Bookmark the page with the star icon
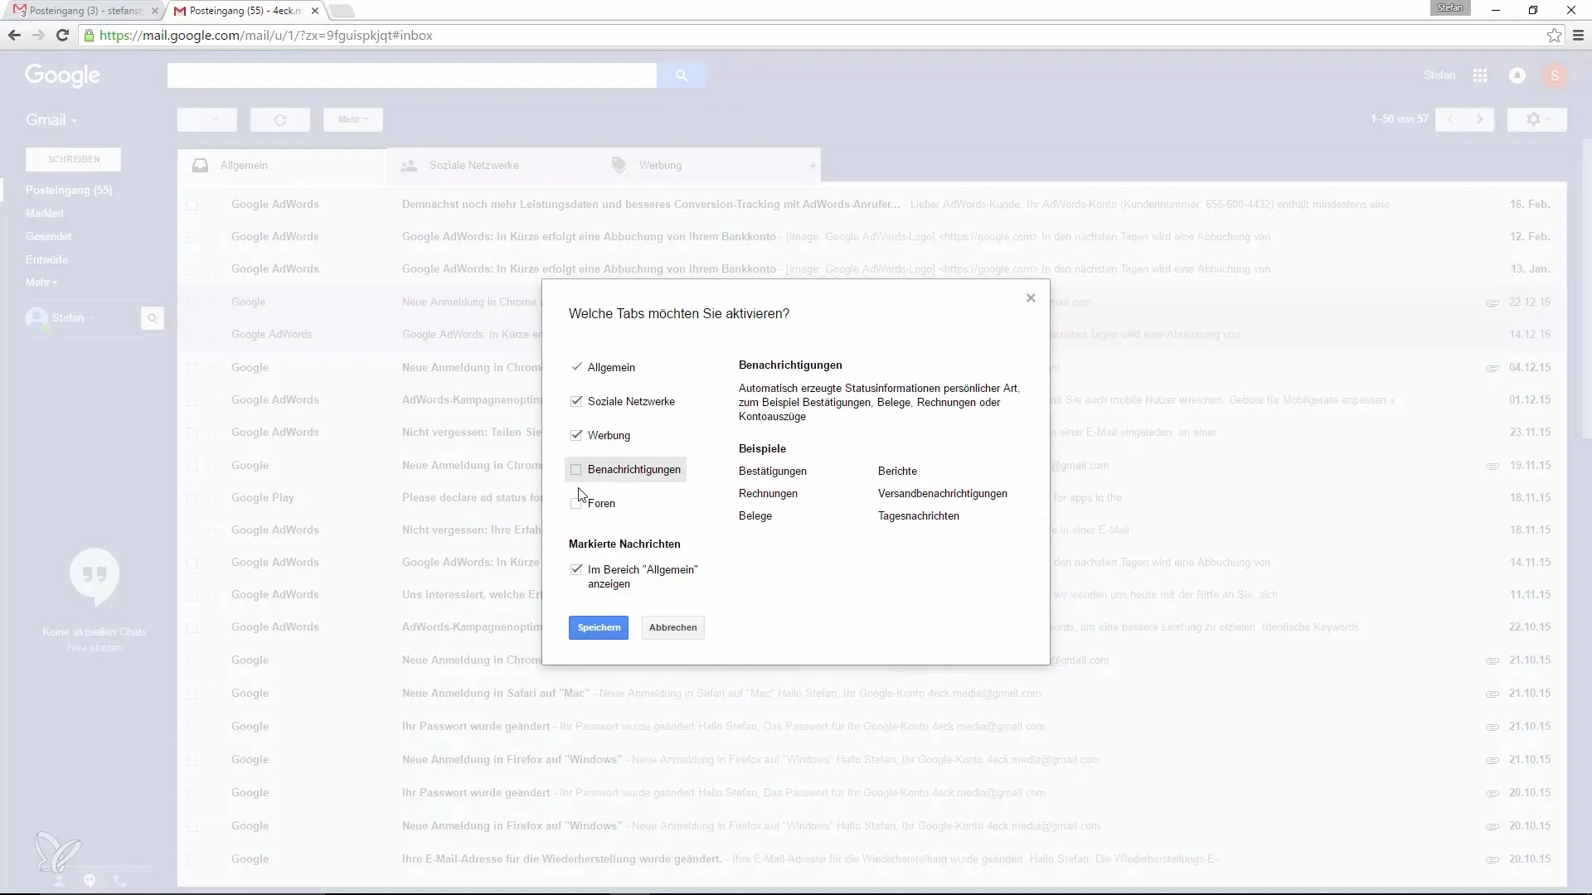The height and width of the screenshot is (895, 1592). click(1554, 36)
